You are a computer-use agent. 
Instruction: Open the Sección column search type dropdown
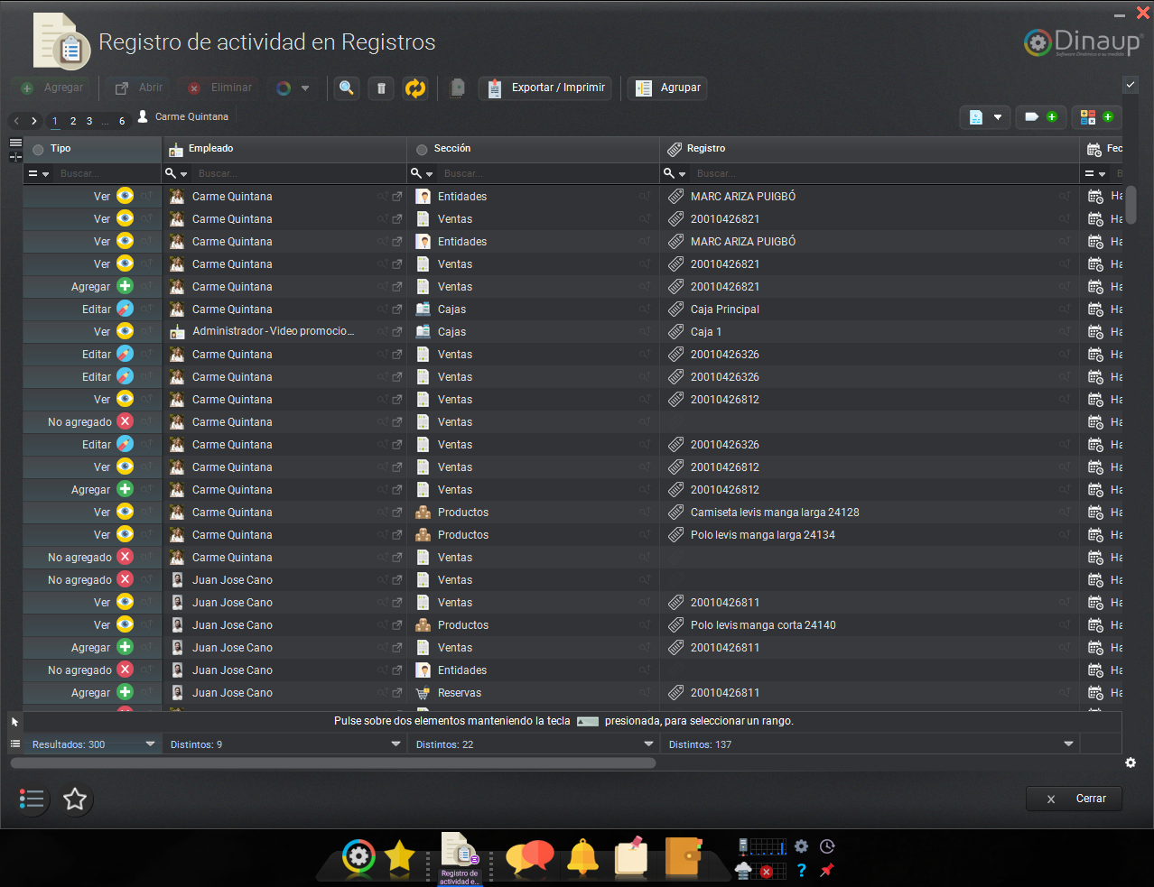[422, 173]
